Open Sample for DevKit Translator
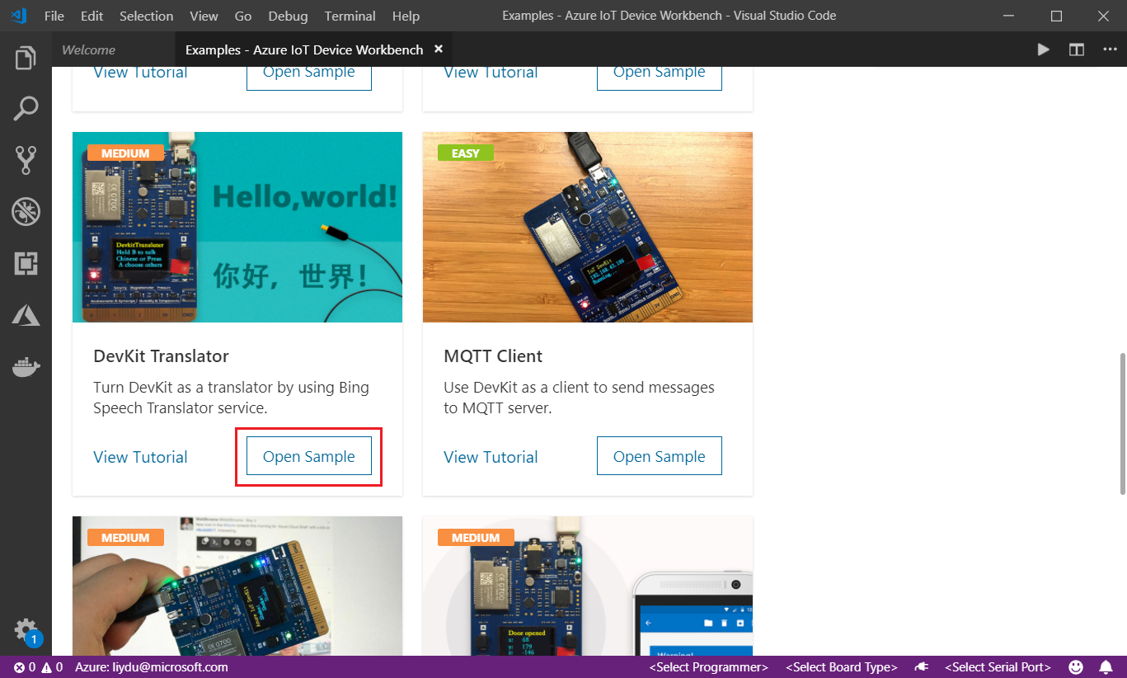The image size is (1127, 678). [309, 456]
